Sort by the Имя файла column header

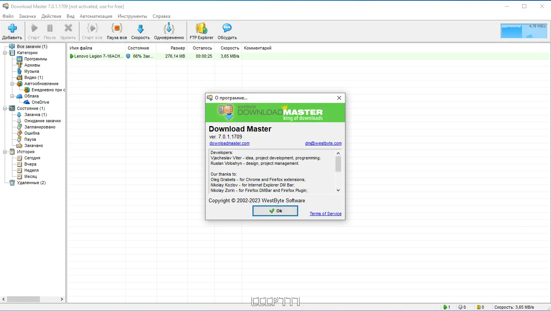(96, 48)
